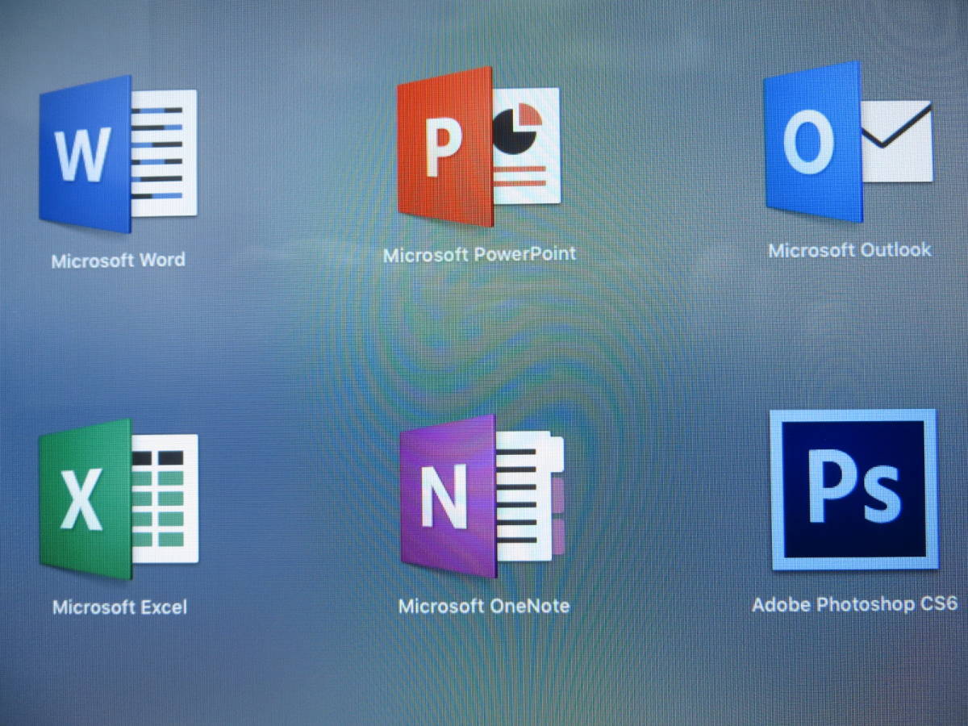This screenshot has width=968, height=726.
Task: Click the envelope on the Outlook icon
Action: [897, 141]
